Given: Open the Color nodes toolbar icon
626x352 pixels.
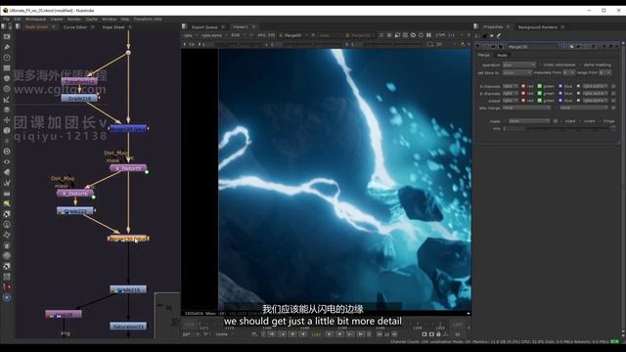Looking at the screenshot, I should (x=7, y=78).
